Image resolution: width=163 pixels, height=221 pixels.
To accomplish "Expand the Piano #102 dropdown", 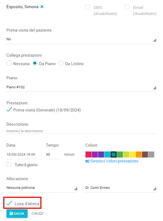I will coord(81,87).
